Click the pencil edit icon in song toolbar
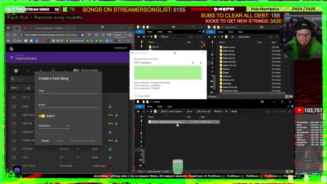The height and width of the screenshot is (184, 327). click(28, 71)
